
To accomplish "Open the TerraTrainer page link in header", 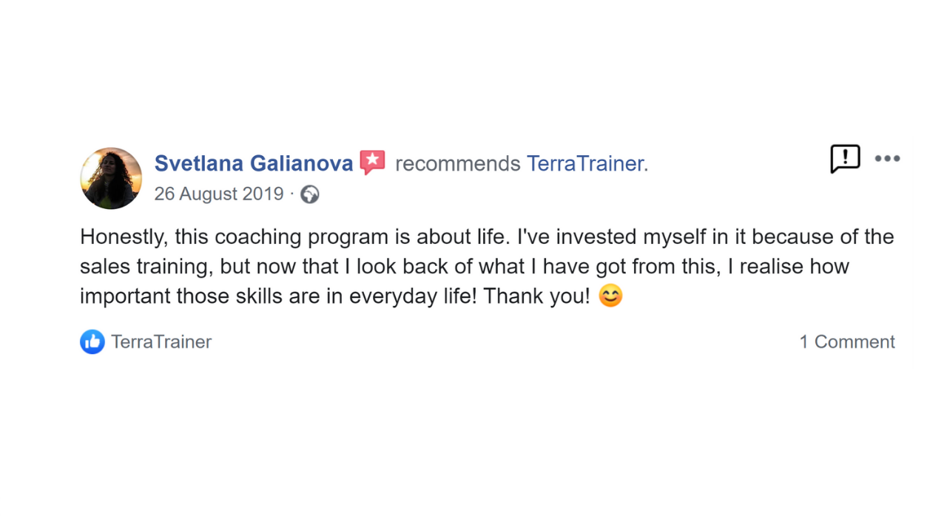I will 585,163.
